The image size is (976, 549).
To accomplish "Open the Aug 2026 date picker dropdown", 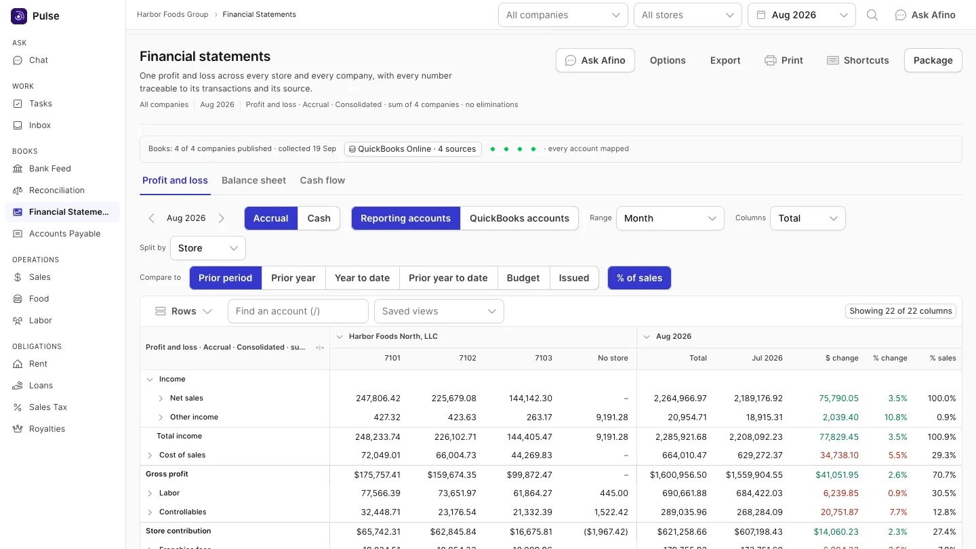I will pos(802,15).
